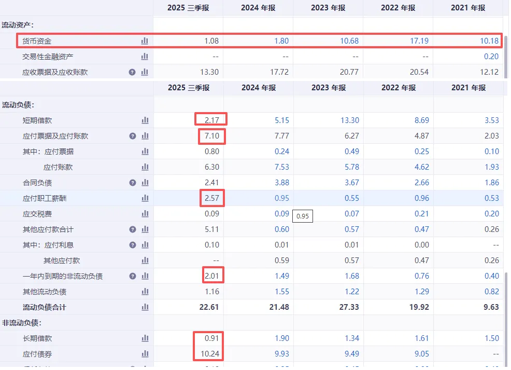Click 应交税费 2022 value 0.21
The height and width of the screenshot is (370, 511).
tap(422, 214)
